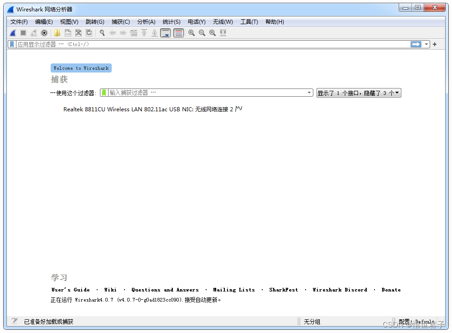Open the SharkFest link

click(284, 290)
